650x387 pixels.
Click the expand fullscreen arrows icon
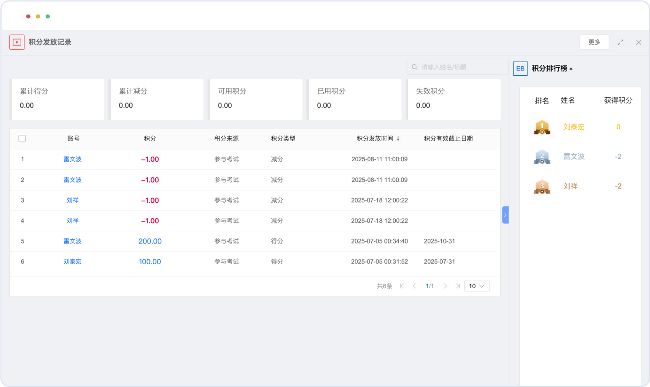coord(620,42)
